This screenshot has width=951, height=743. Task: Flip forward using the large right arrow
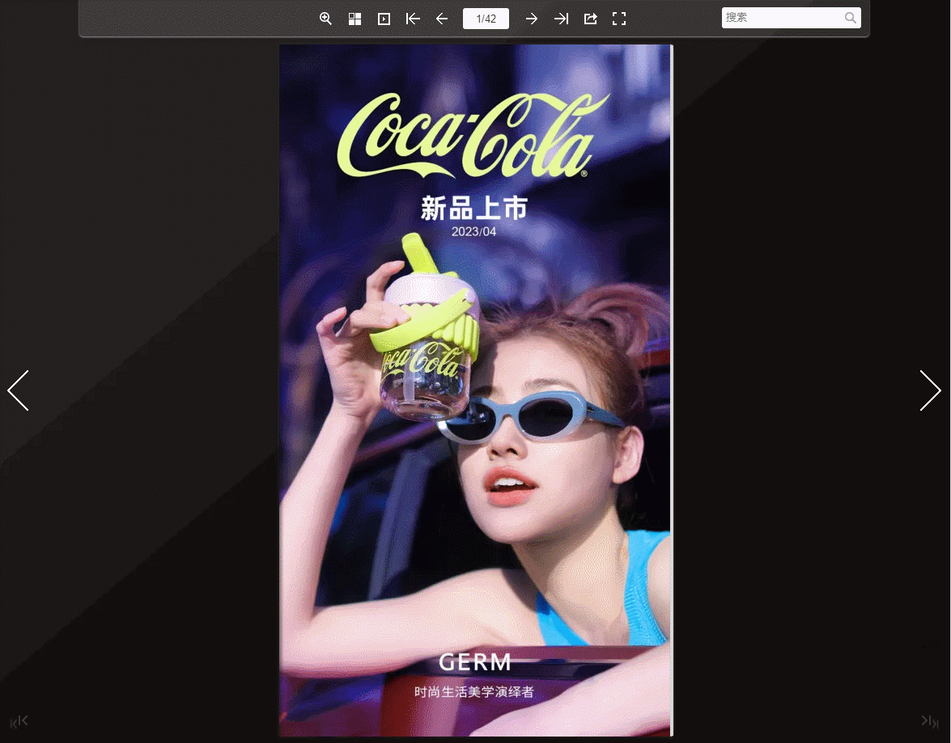(931, 390)
